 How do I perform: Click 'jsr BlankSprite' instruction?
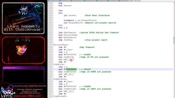pyautogui.click(x=73, y=23)
